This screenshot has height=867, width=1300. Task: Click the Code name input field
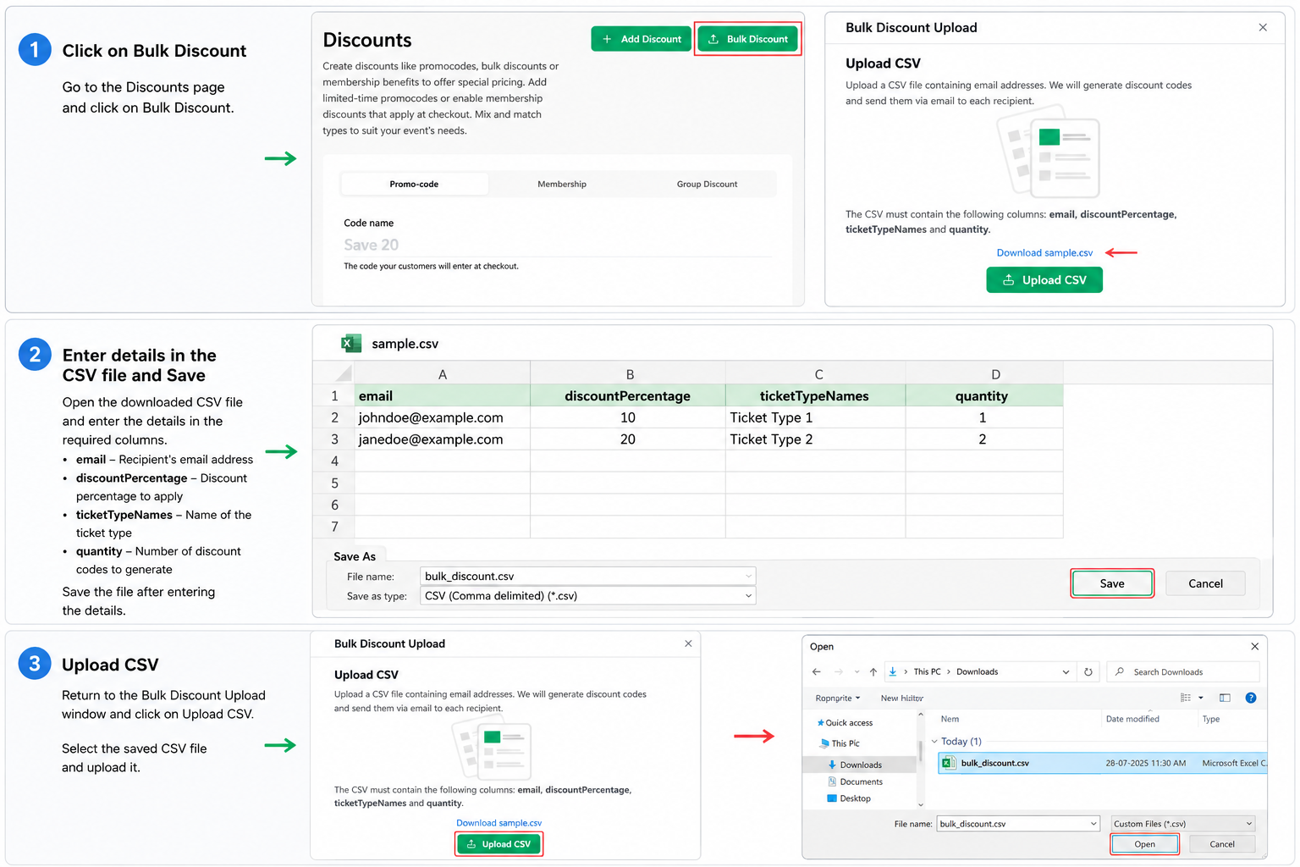(x=557, y=245)
